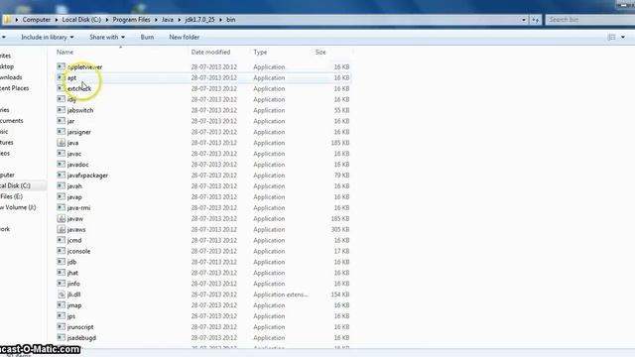Sort by the Type column header
This screenshot has width=635, height=357.
(x=260, y=53)
